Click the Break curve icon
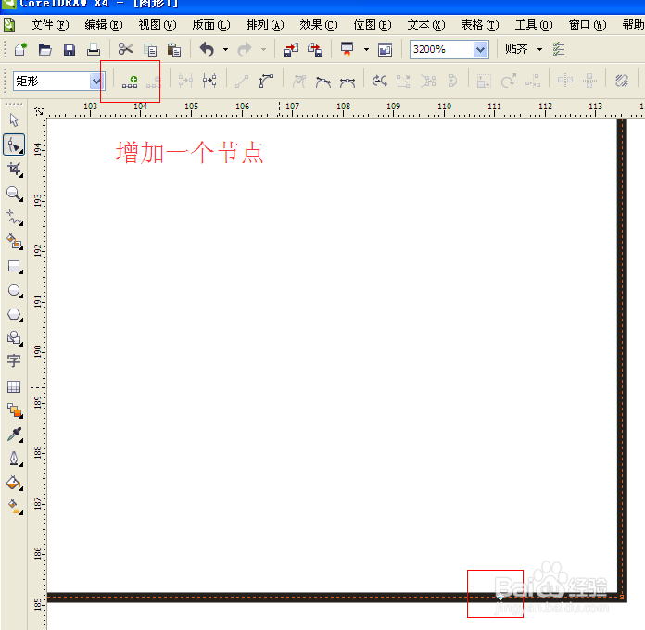 click(x=209, y=81)
